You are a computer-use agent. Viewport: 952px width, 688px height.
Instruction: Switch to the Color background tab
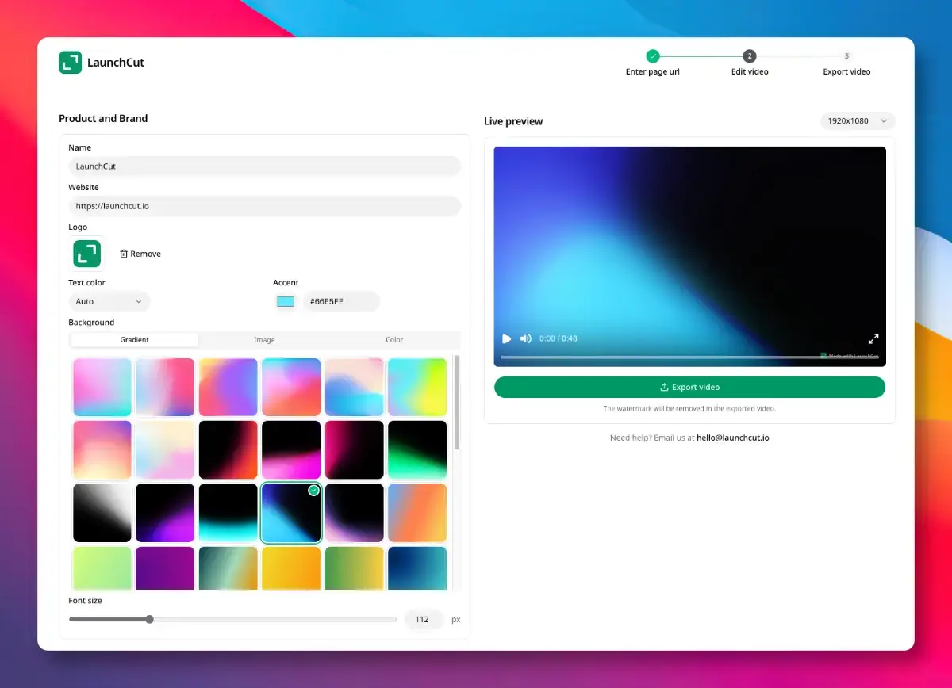coord(394,339)
